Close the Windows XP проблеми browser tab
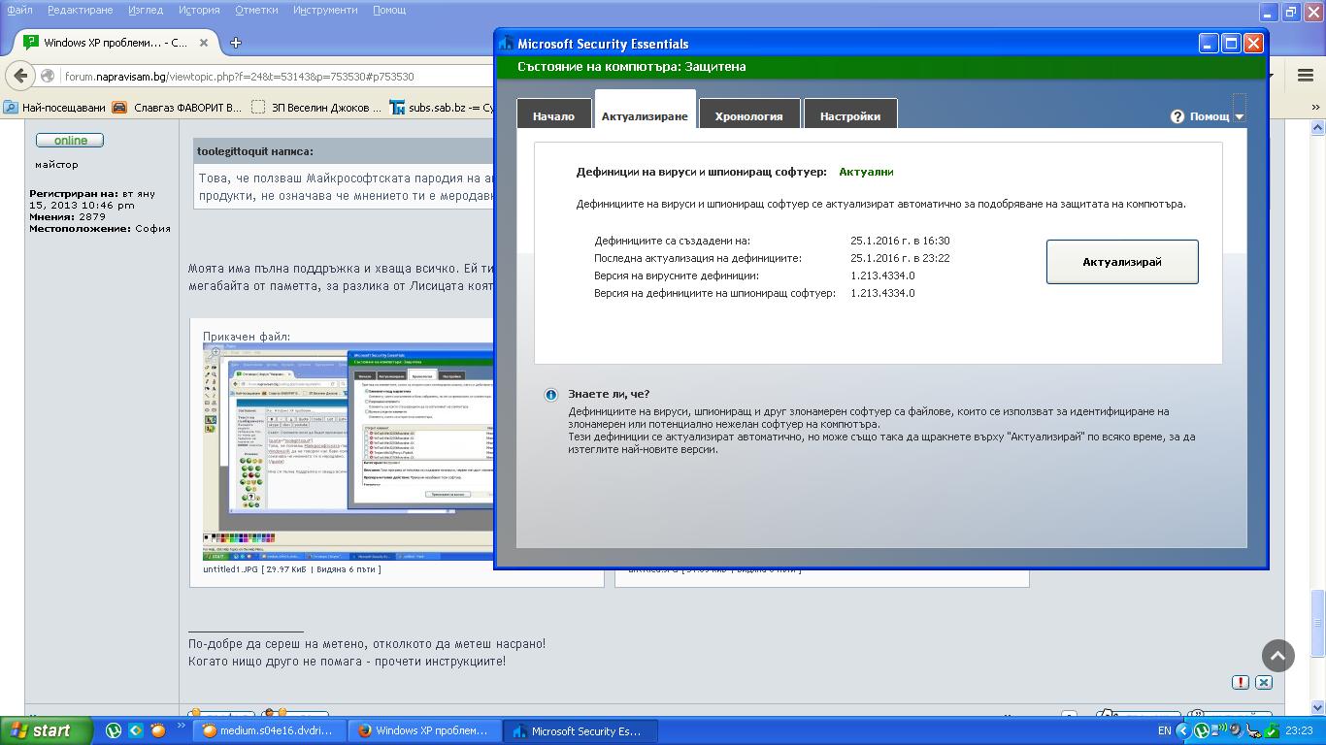The width and height of the screenshot is (1326, 745). click(204, 43)
